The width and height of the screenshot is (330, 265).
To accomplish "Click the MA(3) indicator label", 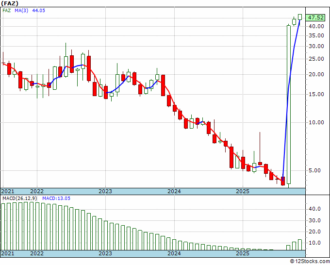I will click(21, 11).
